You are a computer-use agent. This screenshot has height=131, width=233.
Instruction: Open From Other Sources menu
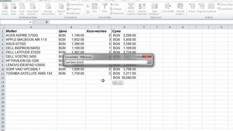coord(32,9)
